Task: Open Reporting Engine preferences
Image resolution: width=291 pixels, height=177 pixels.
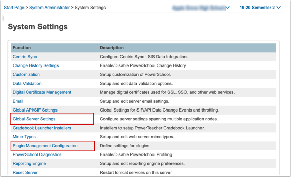Action: pyautogui.click(x=29, y=164)
